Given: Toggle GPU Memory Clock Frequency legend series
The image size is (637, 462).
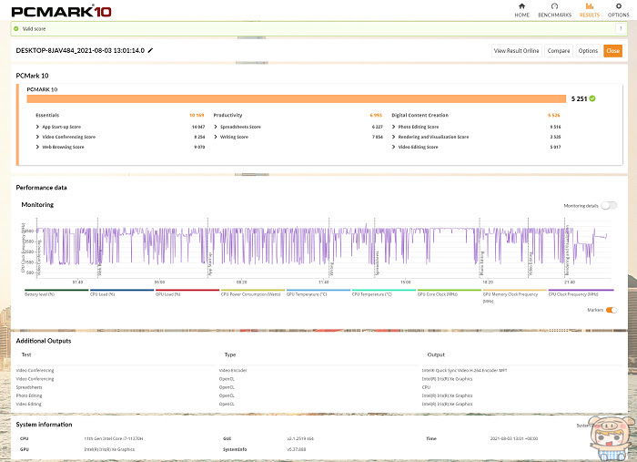Looking at the screenshot, I should [514, 295].
